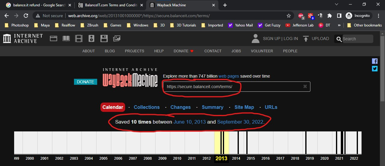Bookmark this page with the star icon

pos(289,16)
